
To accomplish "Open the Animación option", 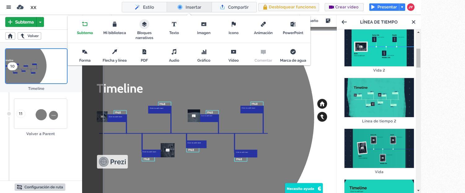I will pos(263,28).
